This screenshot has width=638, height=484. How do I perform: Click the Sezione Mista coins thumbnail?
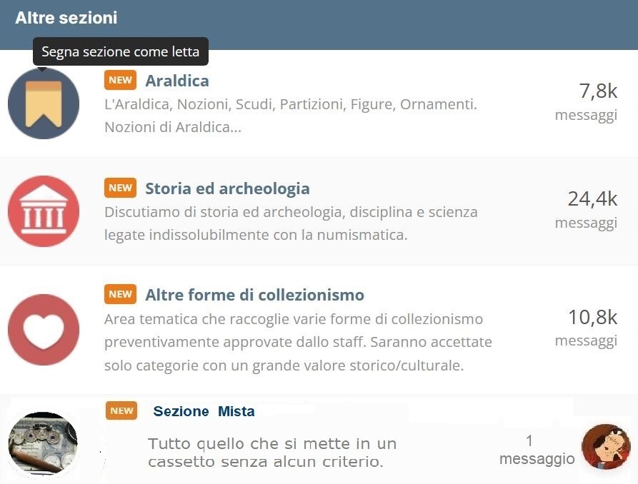[44, 443]
